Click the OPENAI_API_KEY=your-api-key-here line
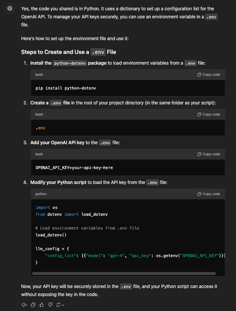Screen dimensions: 236x311 [74, 168]
